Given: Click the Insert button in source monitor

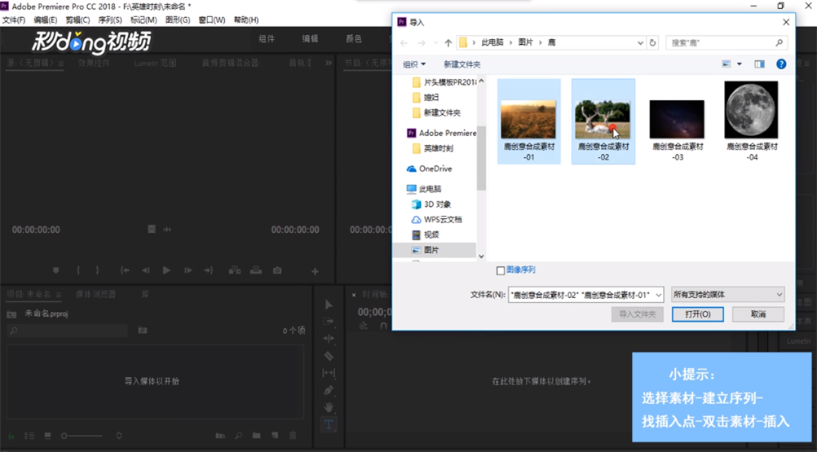Looking at the screenshot, I should 235,270.
